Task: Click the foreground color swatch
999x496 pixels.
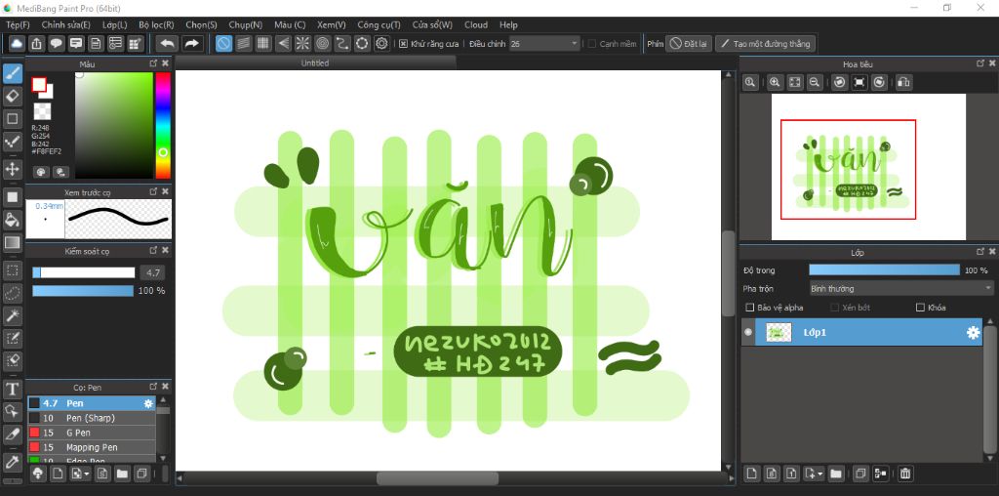Action: 39,85
